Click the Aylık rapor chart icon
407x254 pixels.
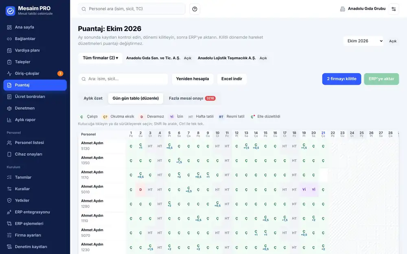pos(9,120)
